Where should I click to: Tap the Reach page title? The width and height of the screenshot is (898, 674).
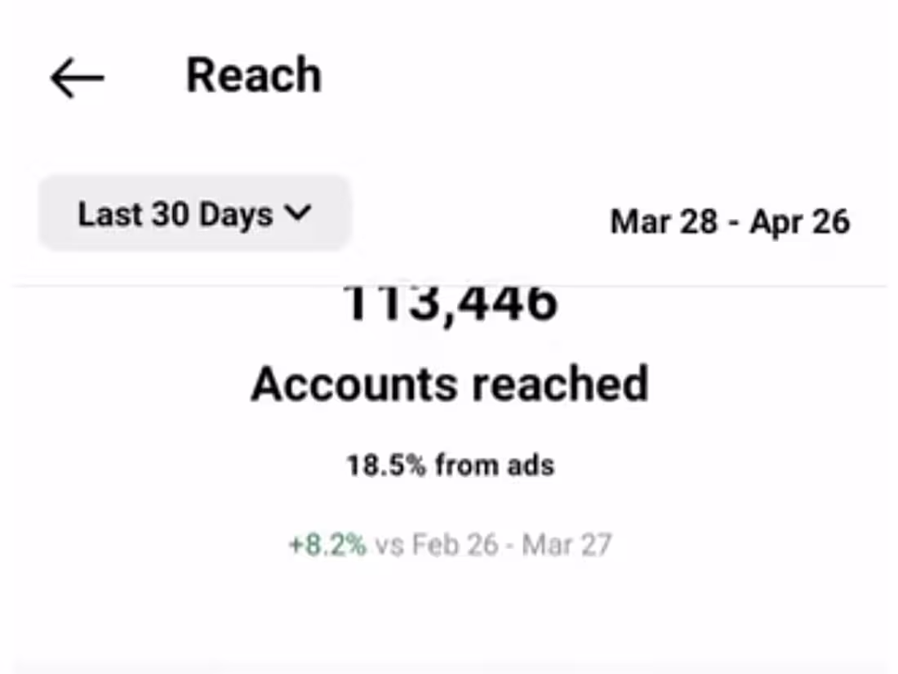point(254,76)
